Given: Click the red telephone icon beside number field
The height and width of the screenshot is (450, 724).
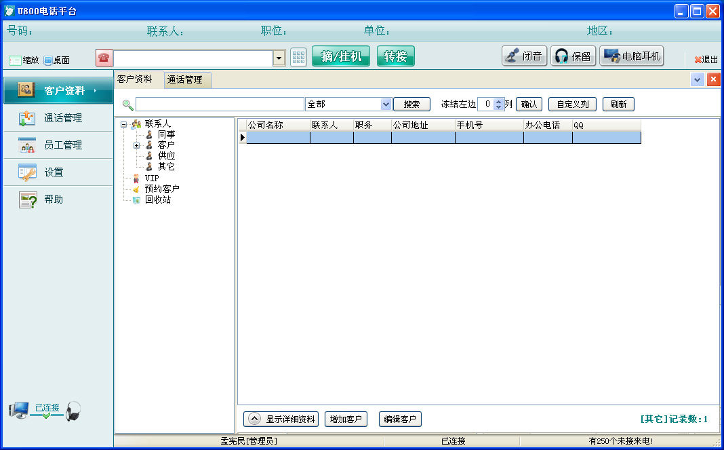Looking at the screenshot, I should pos(104,58).
